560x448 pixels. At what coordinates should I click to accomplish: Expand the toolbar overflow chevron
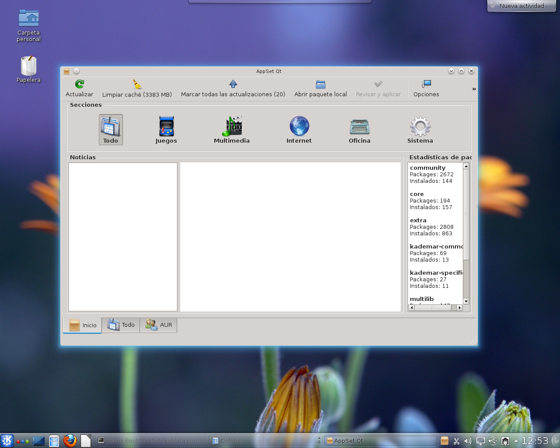[x=474, y=89]
